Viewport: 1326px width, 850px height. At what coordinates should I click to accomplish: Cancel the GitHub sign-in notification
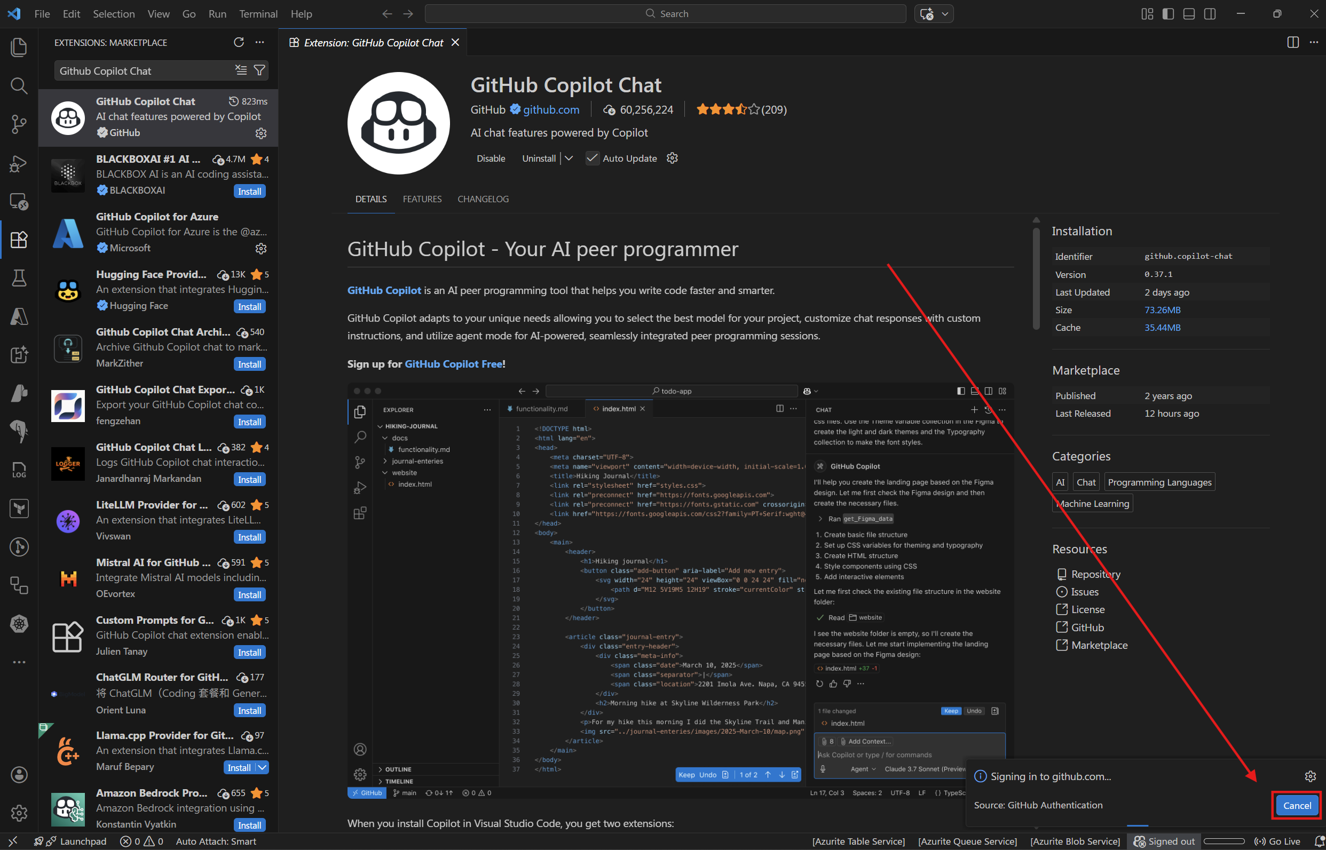click(x=1297, y=805)
